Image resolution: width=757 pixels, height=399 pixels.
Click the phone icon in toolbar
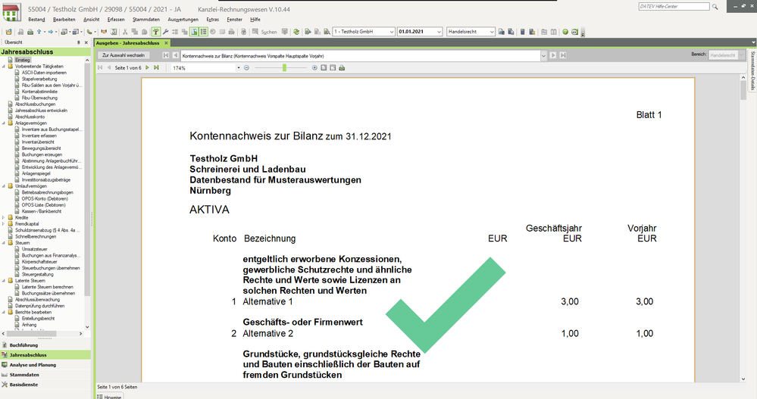tap(89, 32)
